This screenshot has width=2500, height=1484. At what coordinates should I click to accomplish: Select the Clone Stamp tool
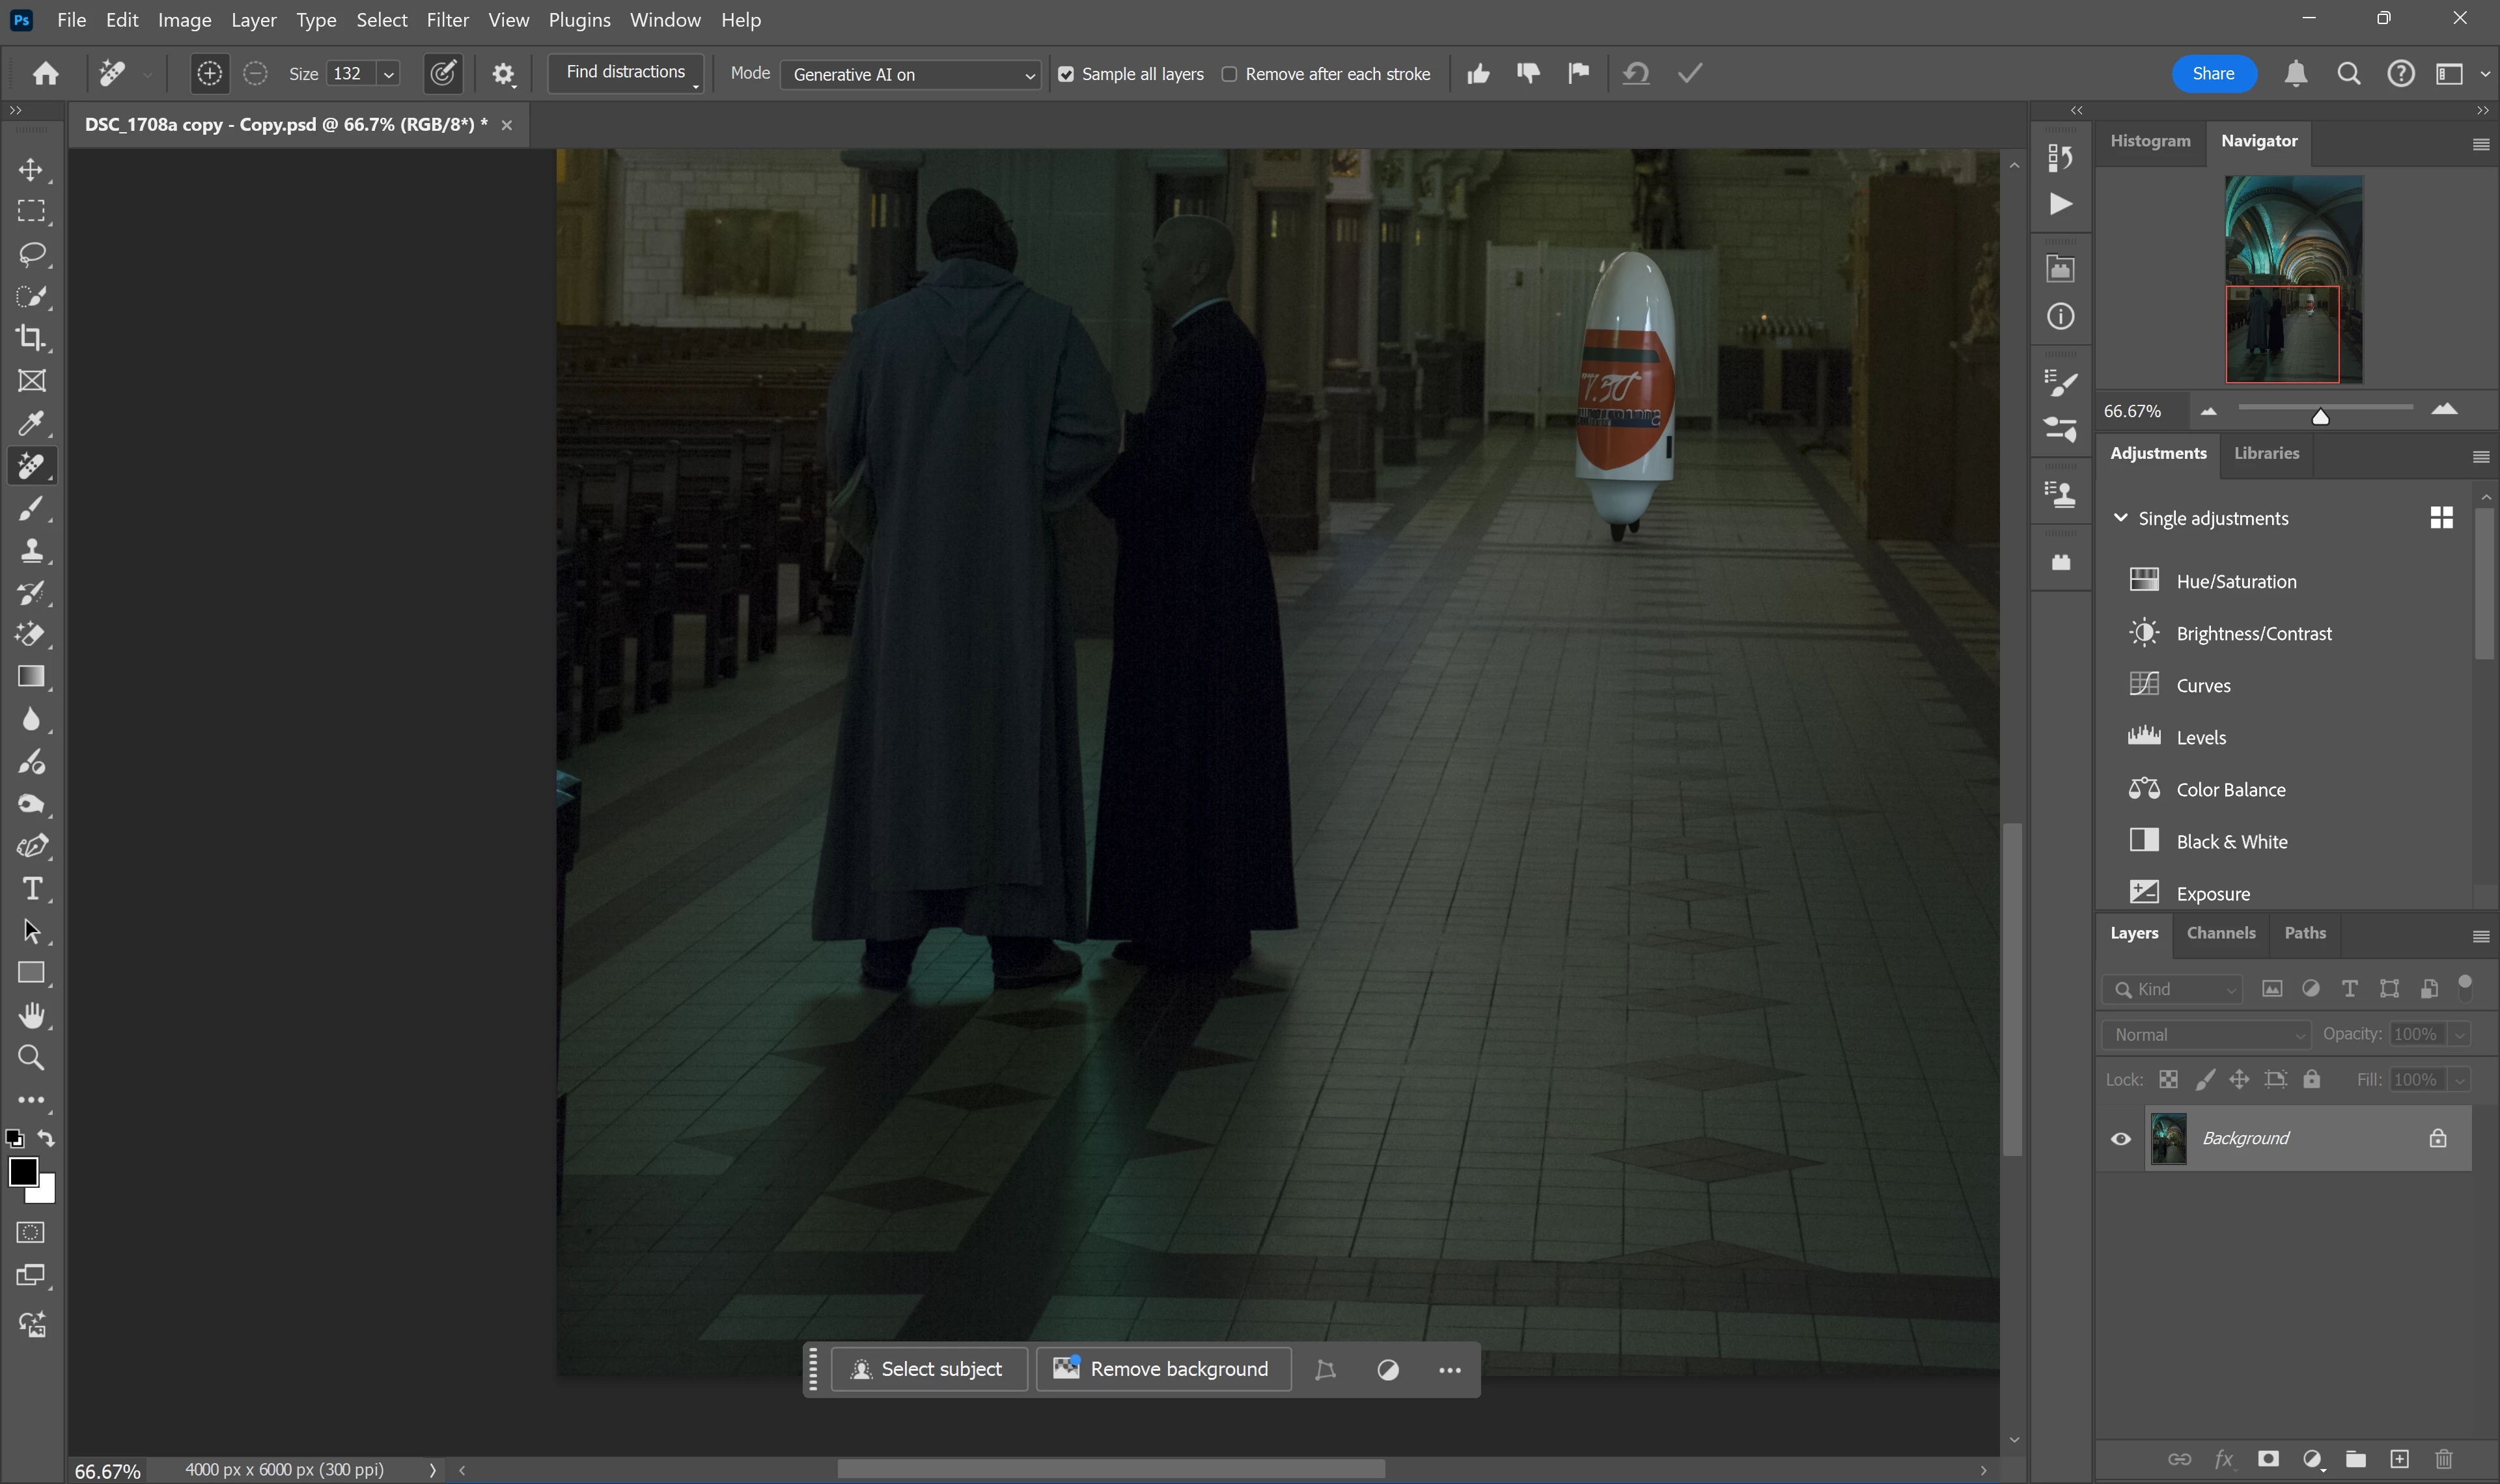[31, 550]
